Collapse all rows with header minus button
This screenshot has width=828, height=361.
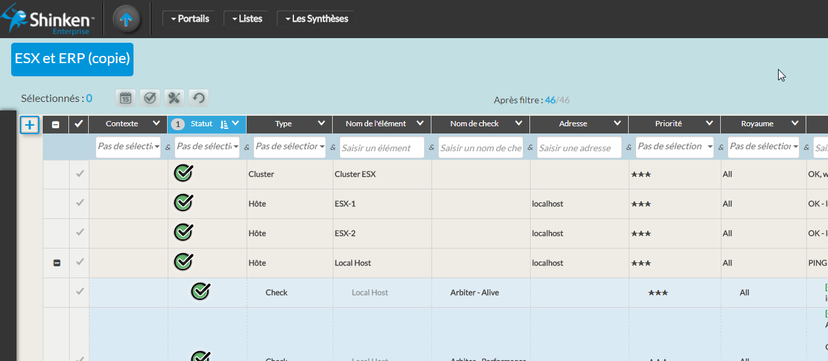pyautogui.click(x=56, y=124)
